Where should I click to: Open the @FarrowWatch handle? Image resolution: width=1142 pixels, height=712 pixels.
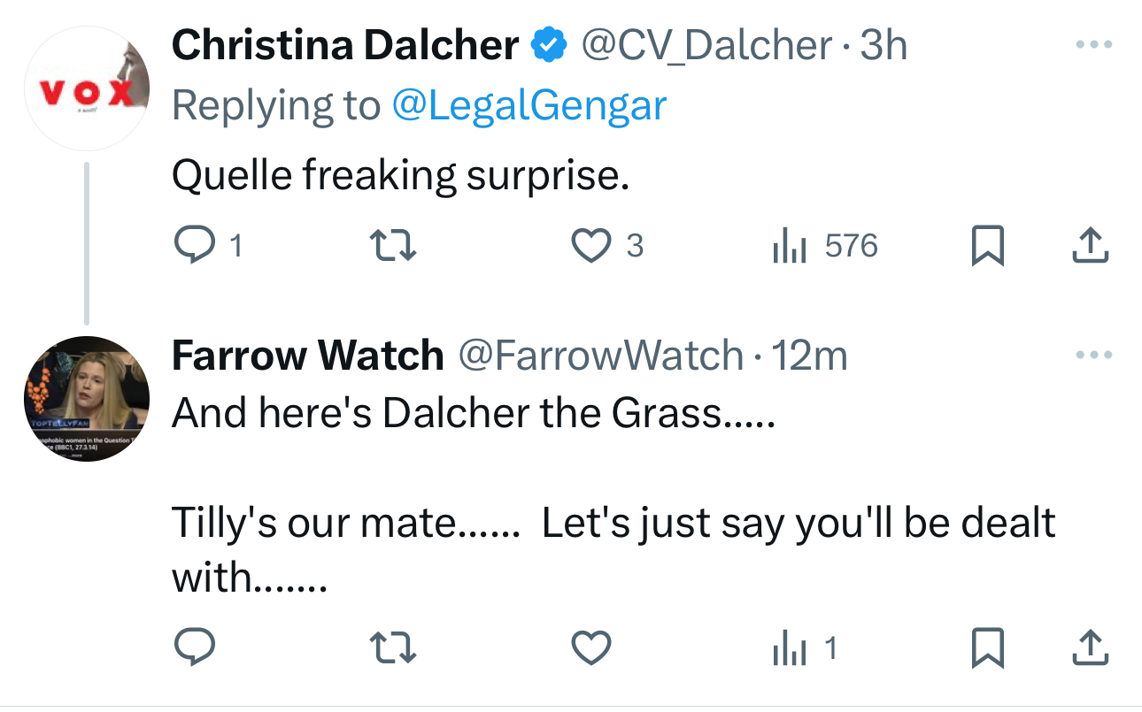tap(600, 356)
